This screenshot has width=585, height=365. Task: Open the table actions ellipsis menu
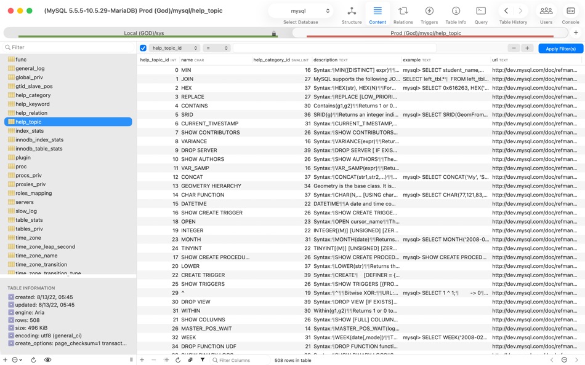17,360
